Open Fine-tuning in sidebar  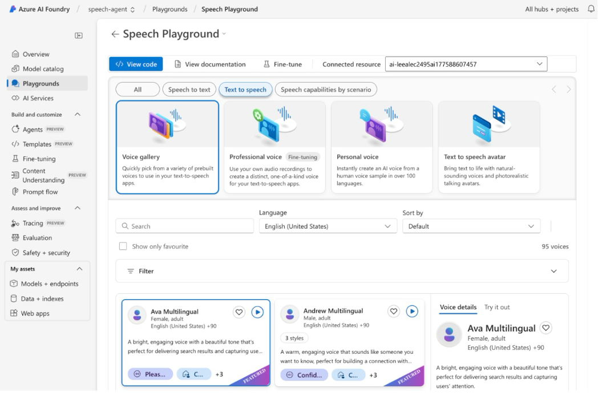coord(34,159)
